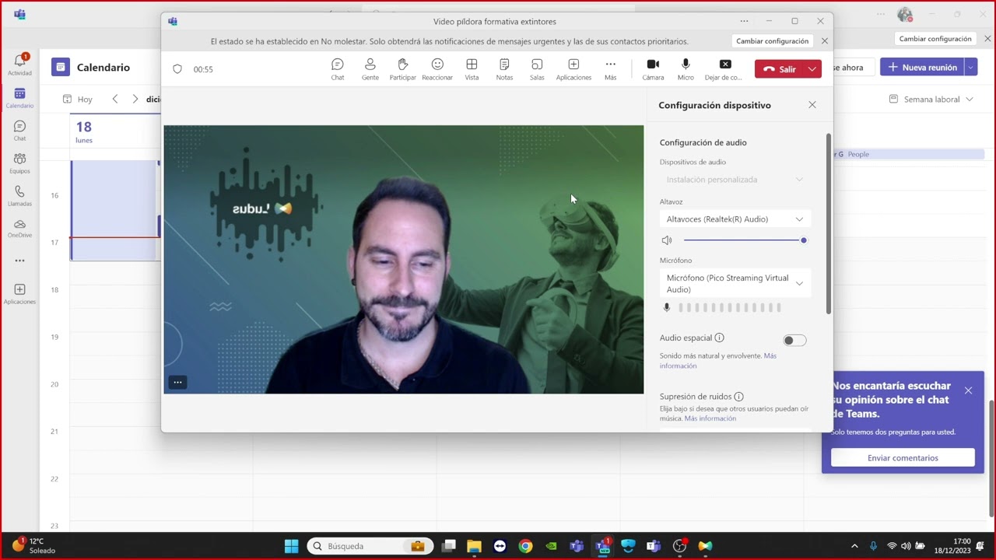Leave the meeting with Salir
This screenshot has width=996, height=560.
(779, 69)
